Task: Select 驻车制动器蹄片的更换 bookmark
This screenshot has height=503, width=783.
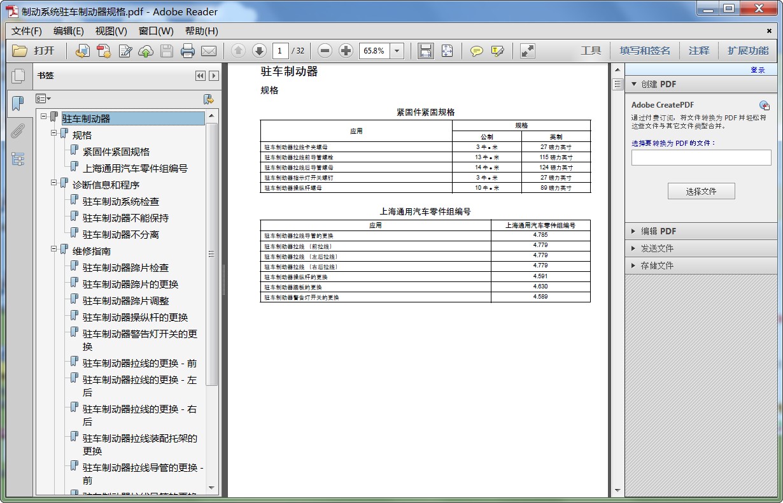Action: pos(130,284)
